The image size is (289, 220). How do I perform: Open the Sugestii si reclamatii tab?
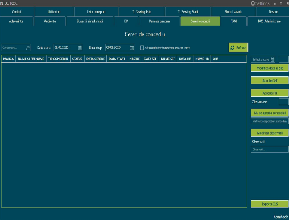click(90, 21)
